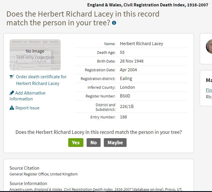The image size is (212, 192).
Task: Click the birth date 28 Nov 1948
Action: point(132,61)
